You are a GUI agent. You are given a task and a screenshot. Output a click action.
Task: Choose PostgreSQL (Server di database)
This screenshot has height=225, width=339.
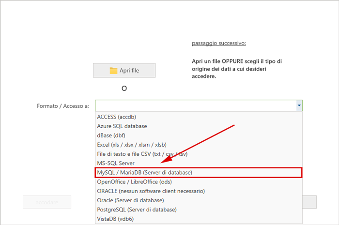pos(137,210)
